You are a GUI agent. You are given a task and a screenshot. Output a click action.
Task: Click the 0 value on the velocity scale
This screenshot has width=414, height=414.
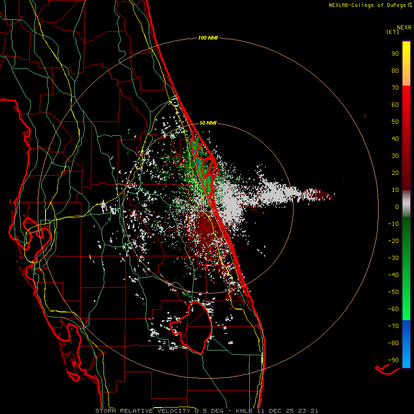click(x=397, y=207)
